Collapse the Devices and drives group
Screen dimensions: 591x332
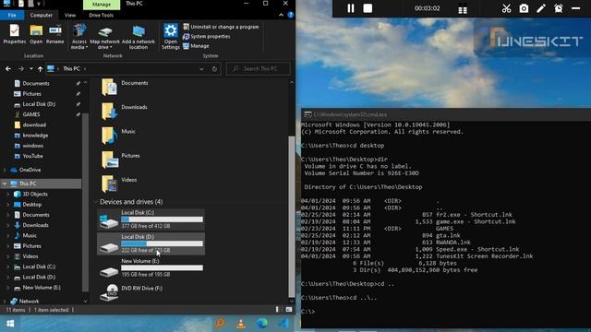95,202
